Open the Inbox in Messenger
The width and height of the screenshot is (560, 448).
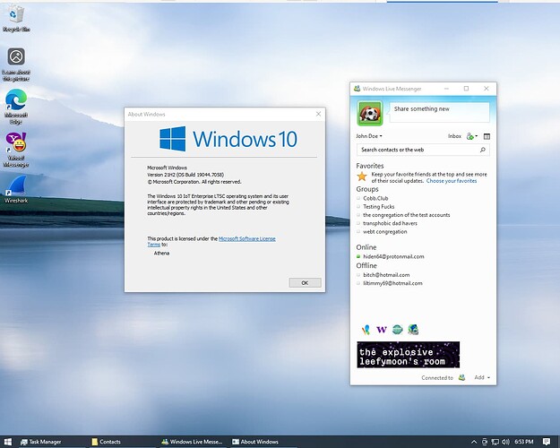click(454, 136)
